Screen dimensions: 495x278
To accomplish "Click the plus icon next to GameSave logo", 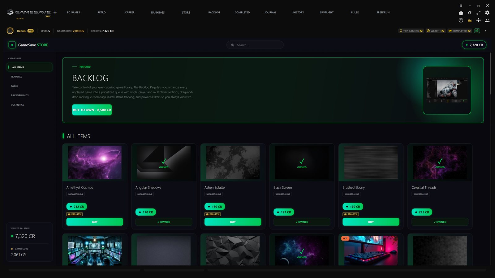I will pyautogui.click(x=55, y=12).
